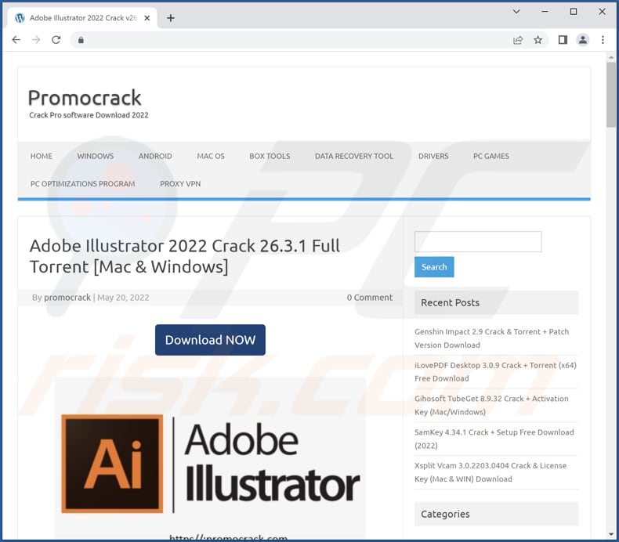Click the Categories heading
619x542 pixels.
[445, 514]
